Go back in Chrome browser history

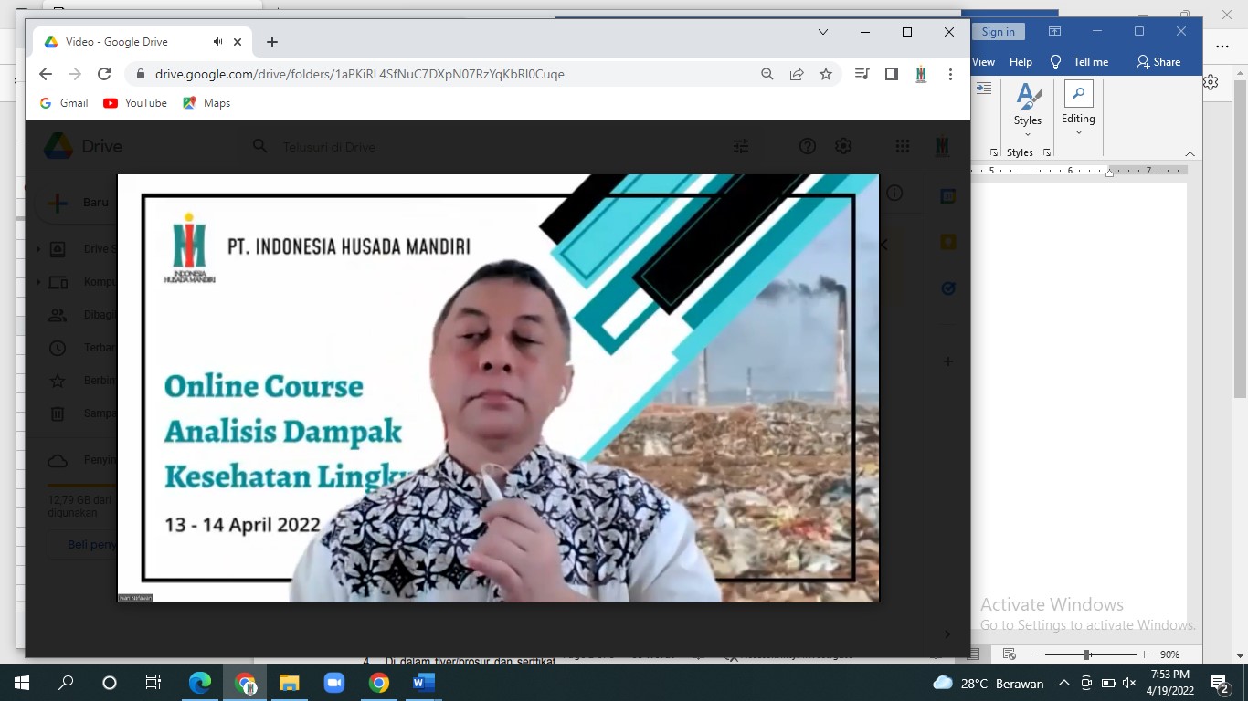[x=46, y=74]
